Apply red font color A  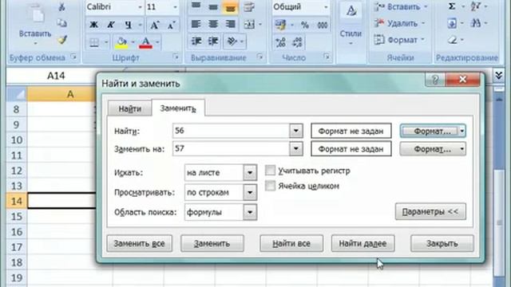point(145,42)
